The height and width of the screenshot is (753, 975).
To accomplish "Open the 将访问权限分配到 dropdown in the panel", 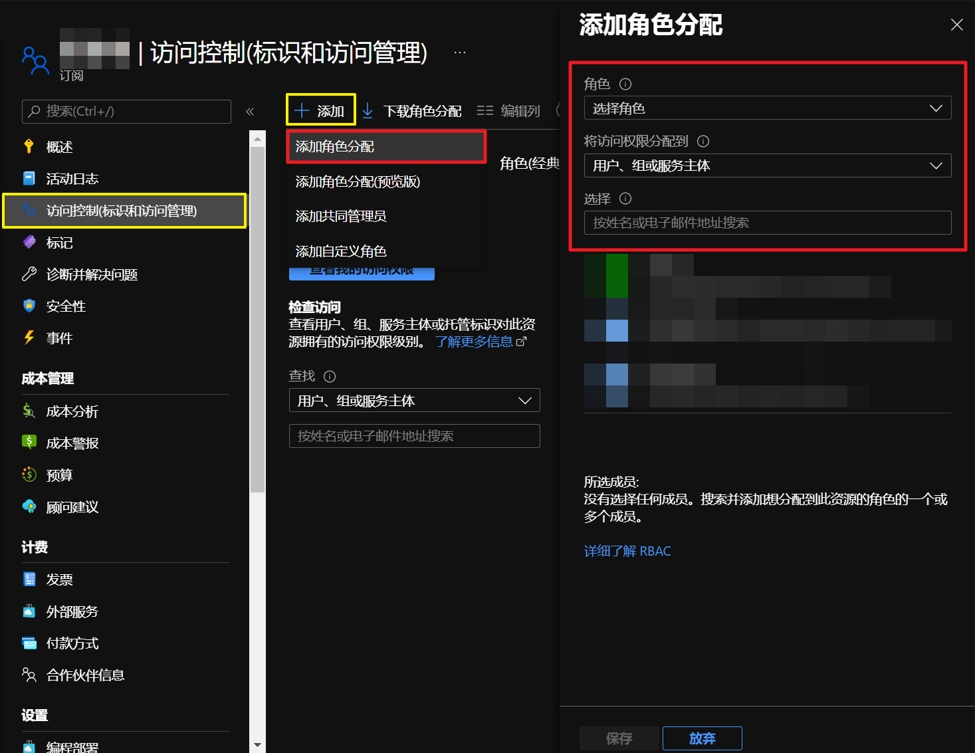I will pyautogui.click(x=767, y=165).
